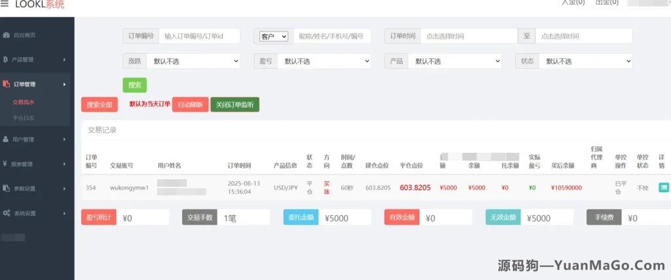This screenshot has width=671, height=280.
Task: Click the 手续费 label button
Action: click(604, 218)
